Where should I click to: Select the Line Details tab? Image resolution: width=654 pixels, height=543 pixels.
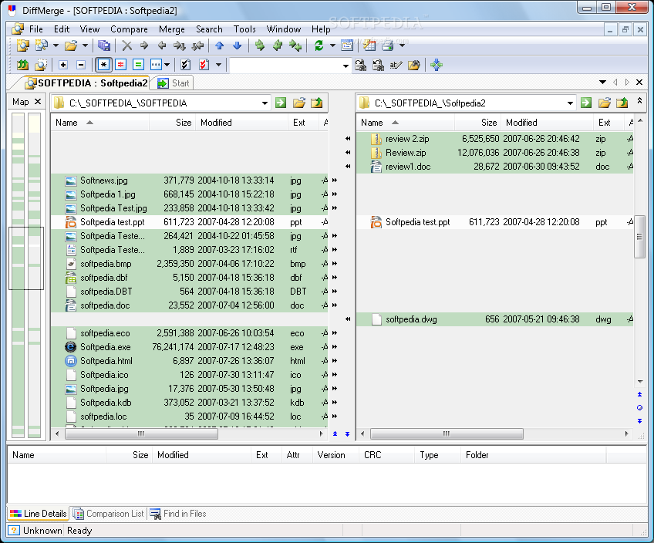click(39, 514)
